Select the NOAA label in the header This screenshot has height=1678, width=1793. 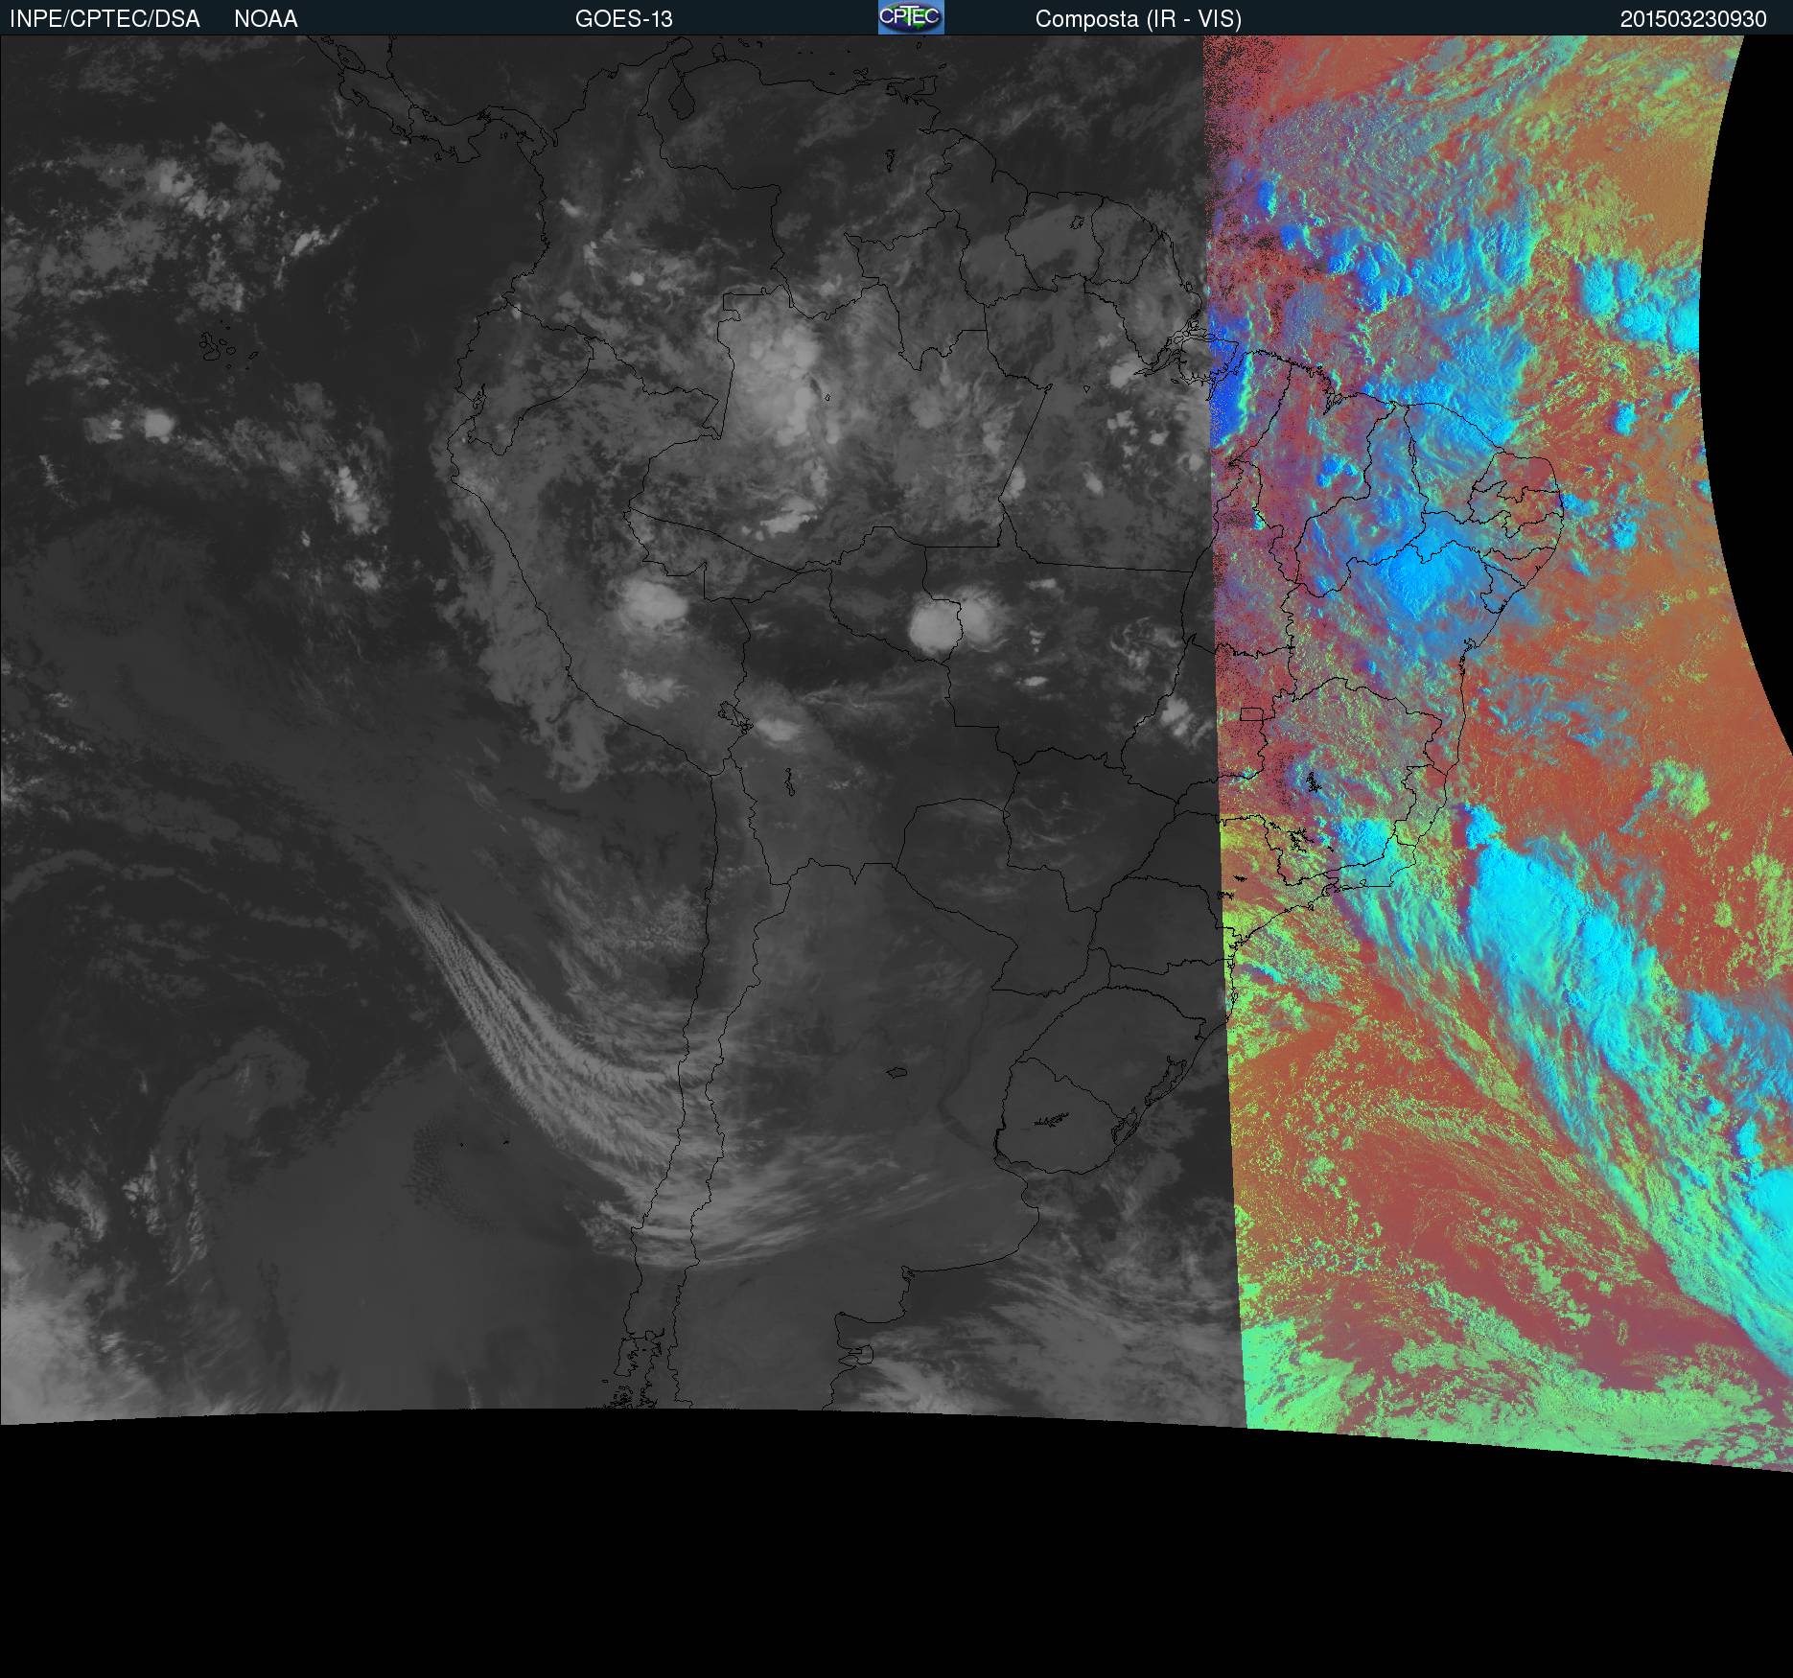point(266,19)
